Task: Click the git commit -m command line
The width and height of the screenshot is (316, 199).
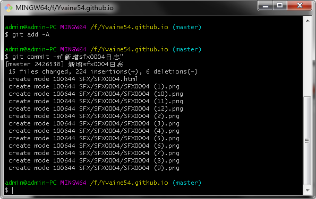Action: pos(64,57)
